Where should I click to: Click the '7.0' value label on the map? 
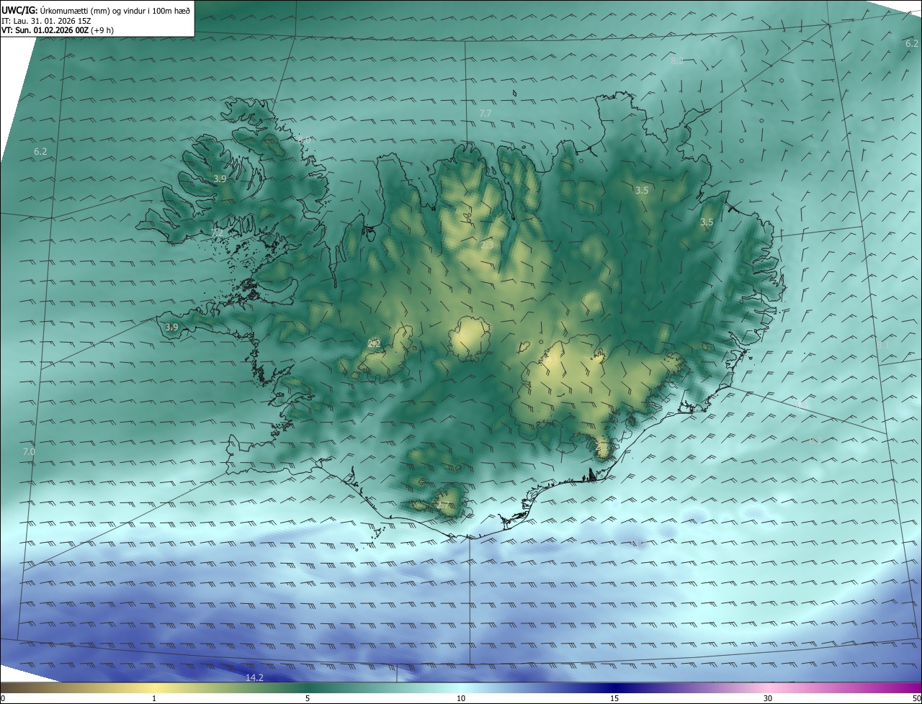[x=29, y=451]
